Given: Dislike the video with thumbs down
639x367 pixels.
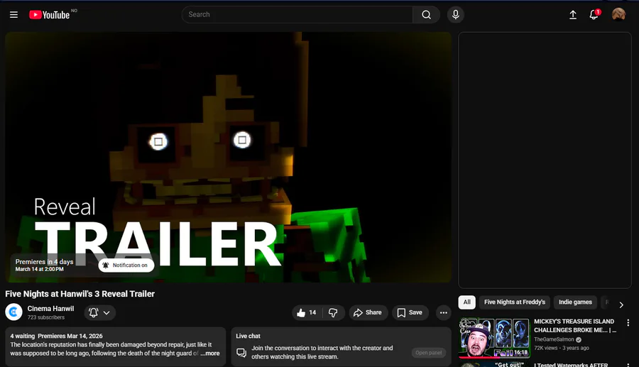Looking at the screenshot, I should pyautogui.click(x=334, y=312).
